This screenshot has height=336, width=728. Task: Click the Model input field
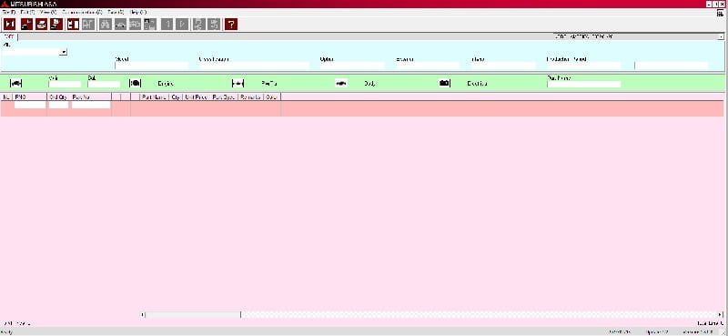point(152,66)
